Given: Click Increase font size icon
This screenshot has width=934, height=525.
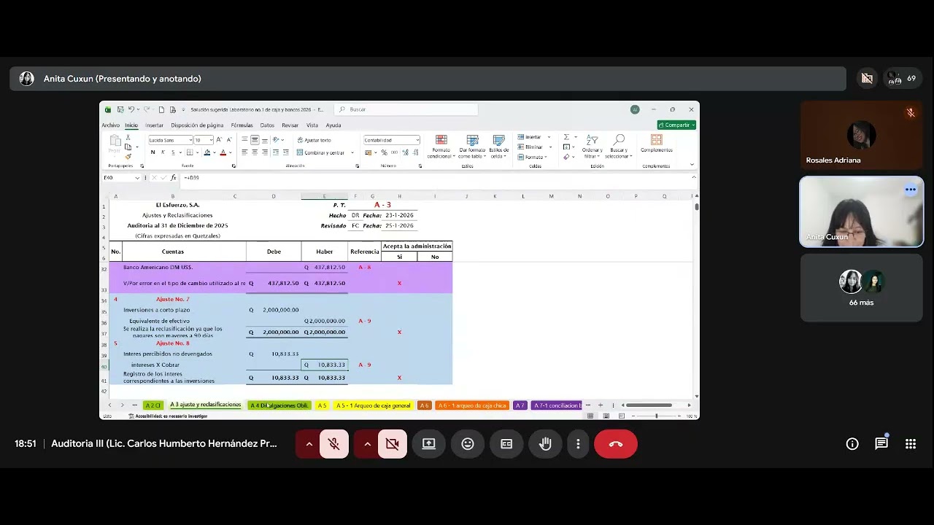Looking at the screenshot, I should (220, 140).
